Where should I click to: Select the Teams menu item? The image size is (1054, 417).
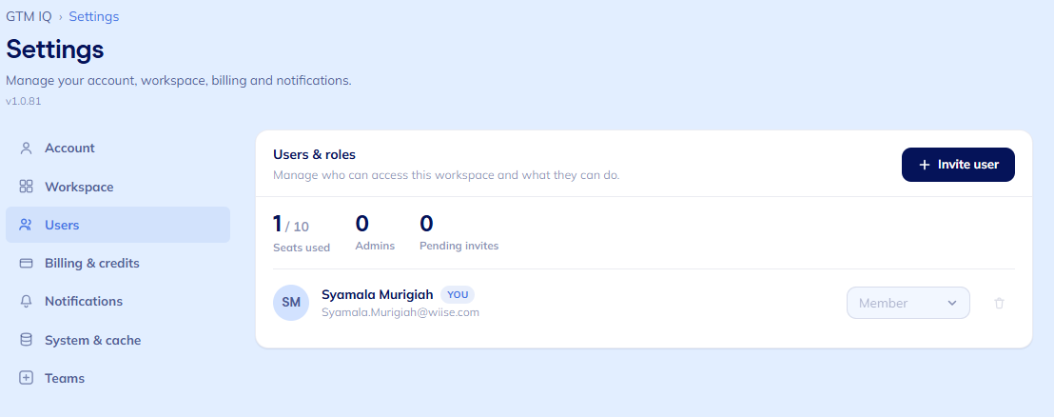click(118, 378)
